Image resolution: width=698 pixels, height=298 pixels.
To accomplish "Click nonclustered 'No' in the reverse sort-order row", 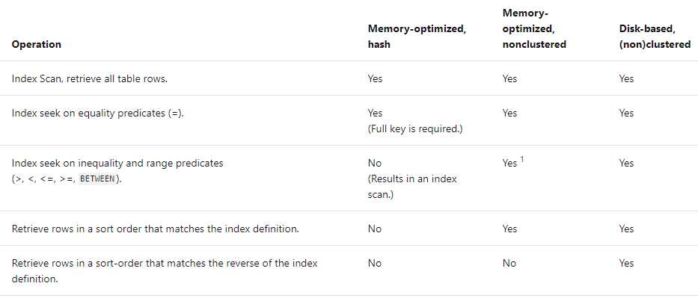I will point(509,264).
